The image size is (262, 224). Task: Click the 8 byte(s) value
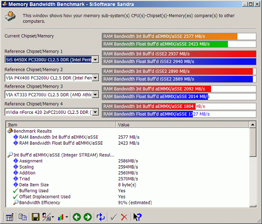[x=127, y=185]
